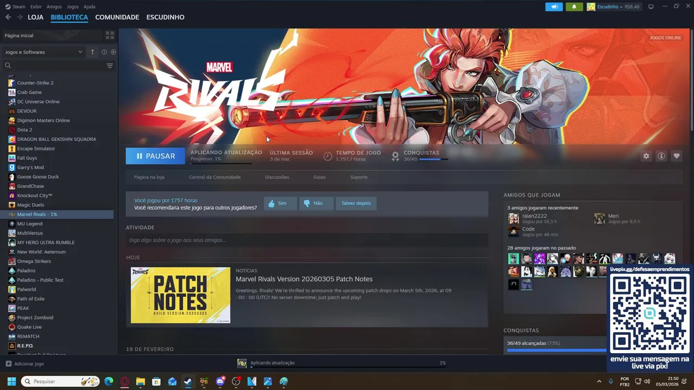The height and width of the screenshot is (390, 694).
Task: Open Página inicial of the library
Action: (x=52, y=35)
